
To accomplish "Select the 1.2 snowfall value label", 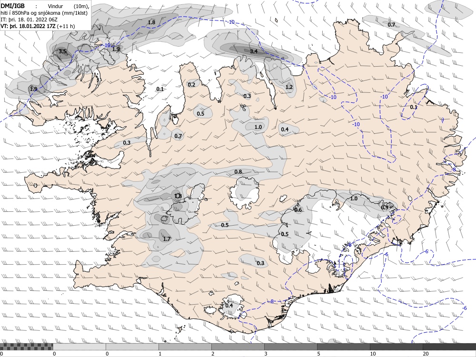I will click(x=289, y=87).
